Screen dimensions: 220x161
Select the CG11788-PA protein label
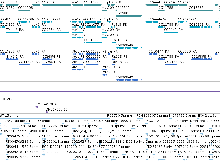169,57
